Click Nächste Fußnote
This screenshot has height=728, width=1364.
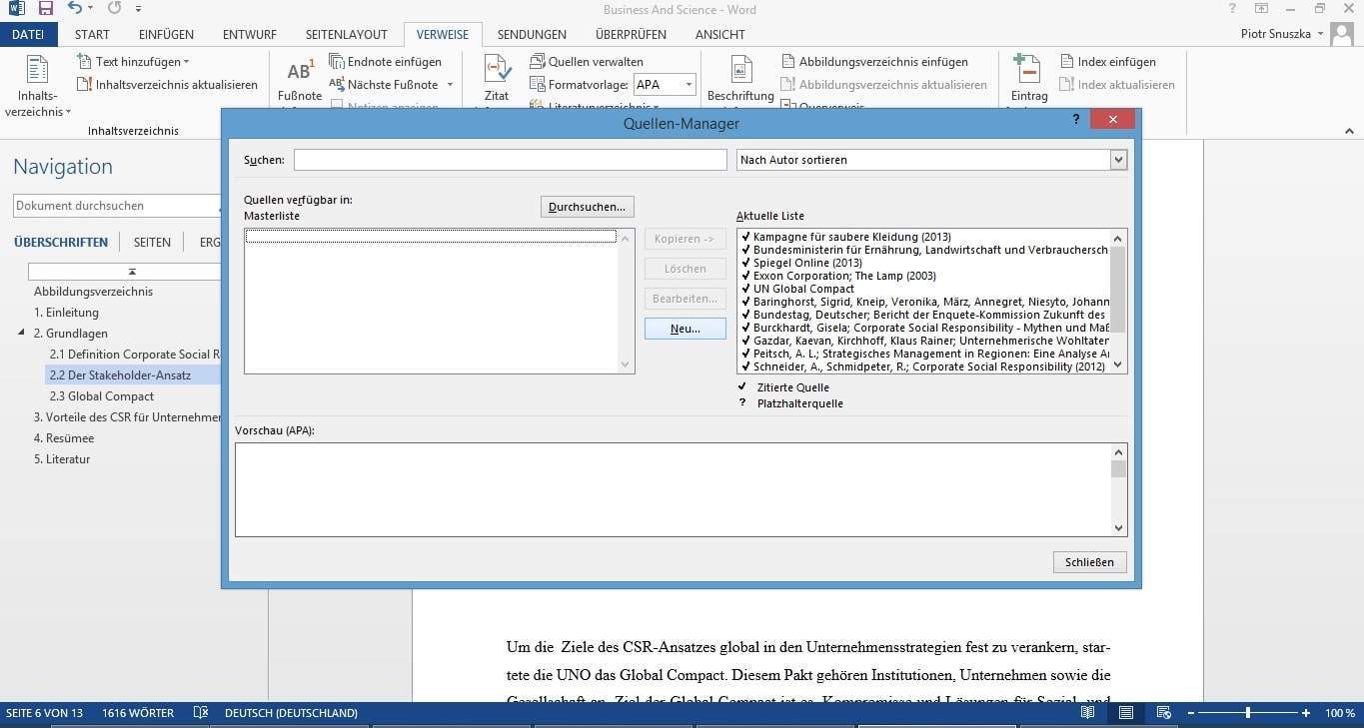point(385,85)
